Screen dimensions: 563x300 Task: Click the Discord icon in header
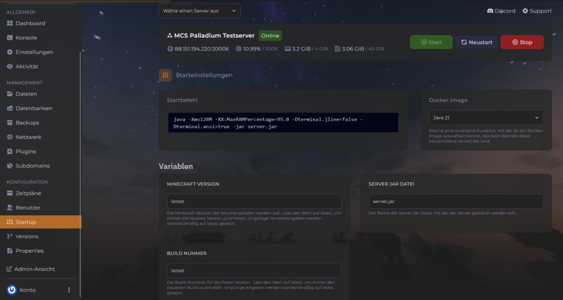(490, 11)
